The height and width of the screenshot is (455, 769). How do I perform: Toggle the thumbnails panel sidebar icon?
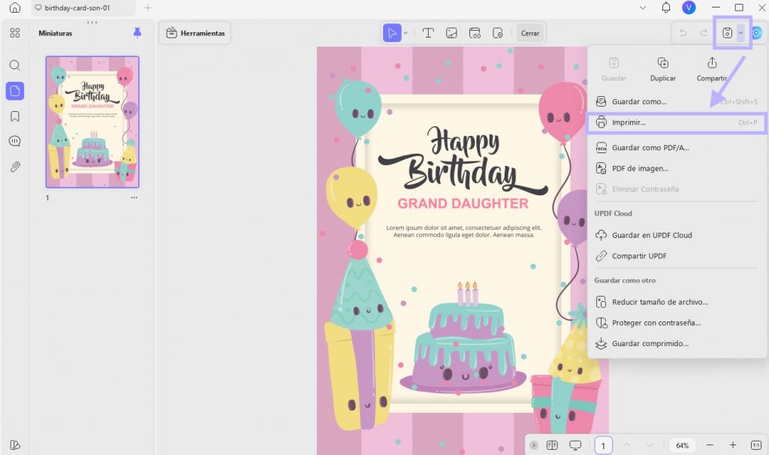(15, 91)
